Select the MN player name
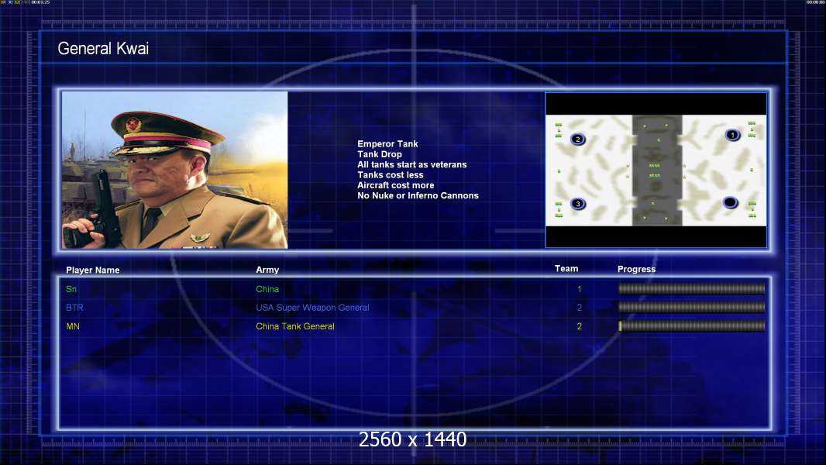The image size is (826, 465). (73, 326)
